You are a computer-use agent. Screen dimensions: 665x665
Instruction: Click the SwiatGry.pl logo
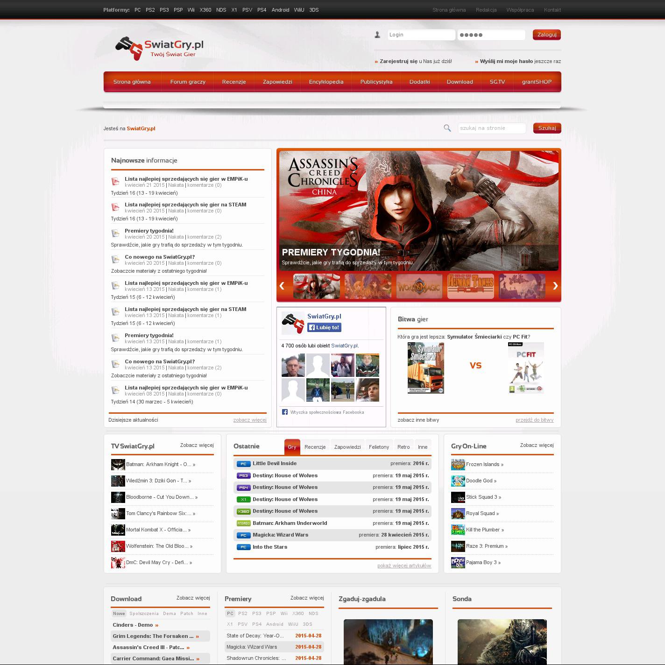click(x=159, y=48)
